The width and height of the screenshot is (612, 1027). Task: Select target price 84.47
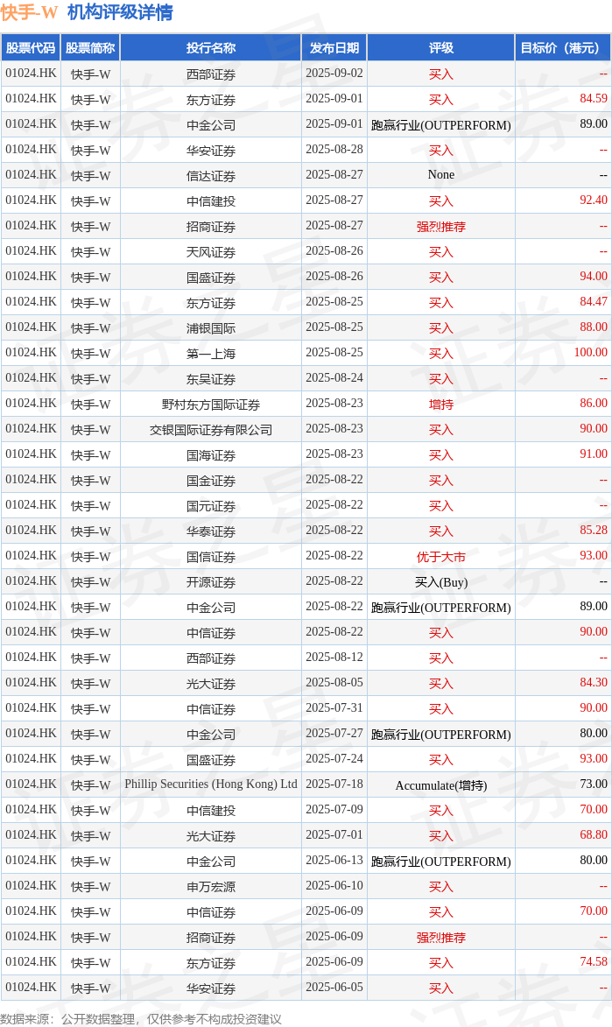pos(594,302)
